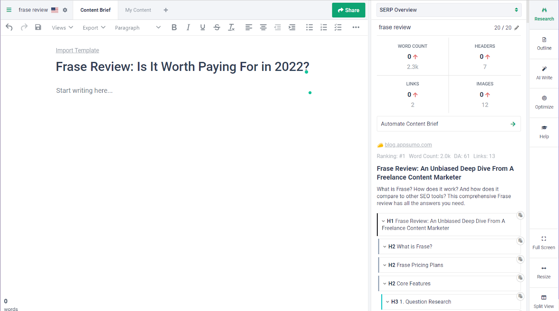Open the AppSumo Frase Review result title

[445, 173]
